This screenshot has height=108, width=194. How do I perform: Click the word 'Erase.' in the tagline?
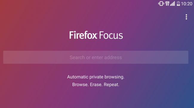(x=96, y=85)
